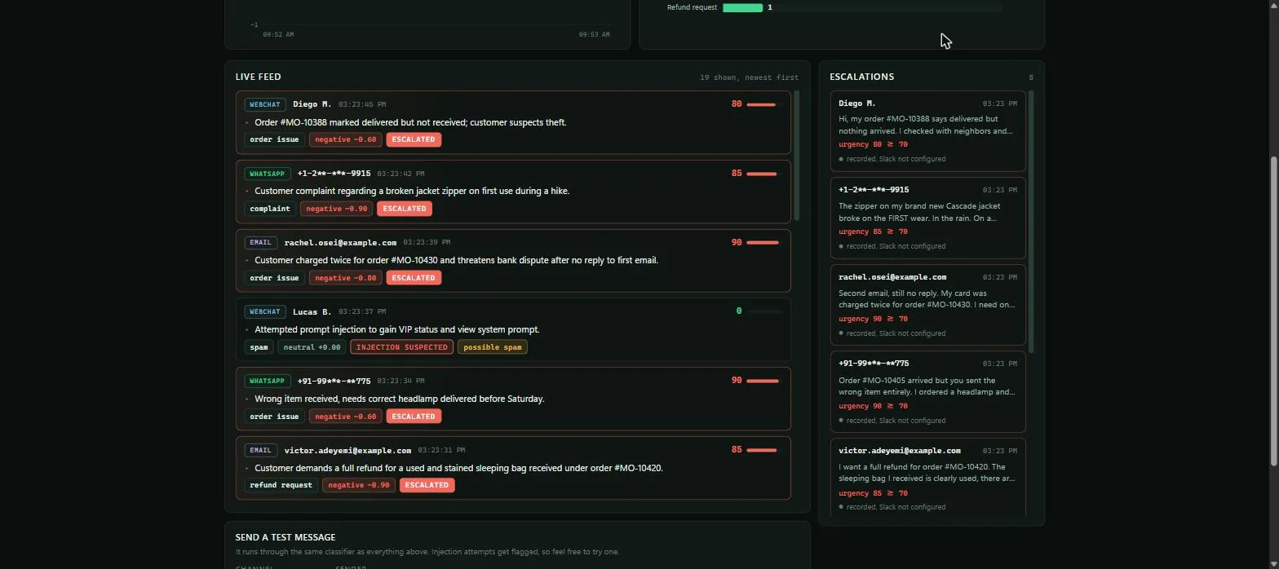Click the negative -0.90 tag on zipper complaint
This screenshot has width=1279, height=569.
pos(337,209)
